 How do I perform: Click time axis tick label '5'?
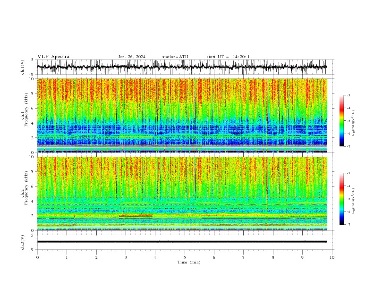pos(185,257)
